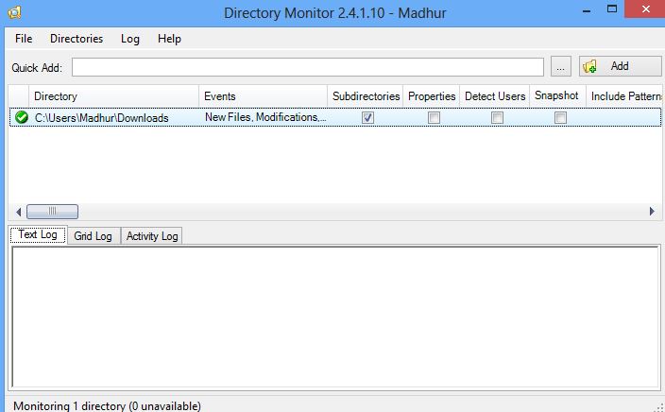Switch to the Activity Log tab
Image resolution: width=665 pixels, height=412 pixels.
pyautogui.click(x=152, y=236)
